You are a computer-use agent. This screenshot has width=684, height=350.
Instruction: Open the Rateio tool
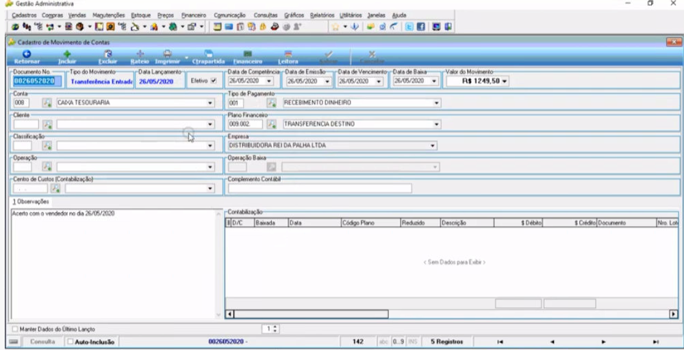(x=140, y=57)
